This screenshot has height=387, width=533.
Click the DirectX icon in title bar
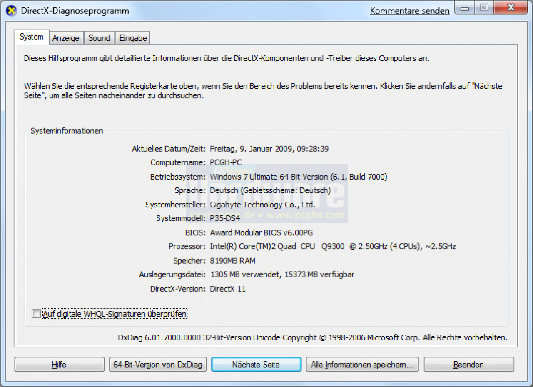tap(12, 10)
